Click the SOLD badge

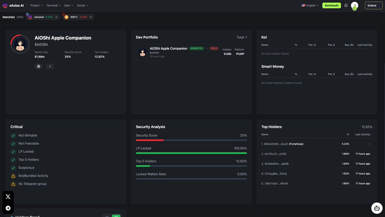(x=214, y=49)
